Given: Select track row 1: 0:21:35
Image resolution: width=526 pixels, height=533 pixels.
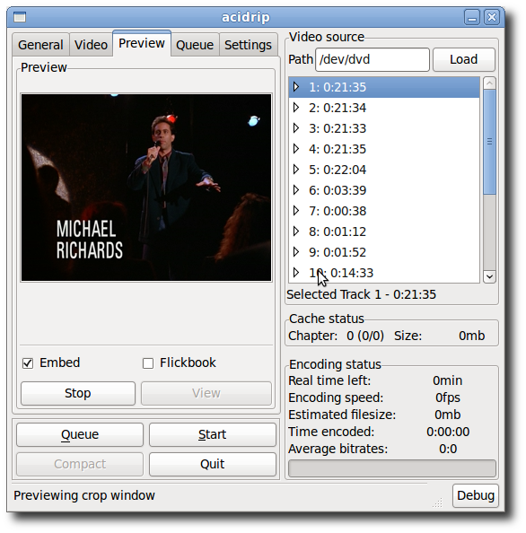Looking at the screenshot, I should (384, 87).
